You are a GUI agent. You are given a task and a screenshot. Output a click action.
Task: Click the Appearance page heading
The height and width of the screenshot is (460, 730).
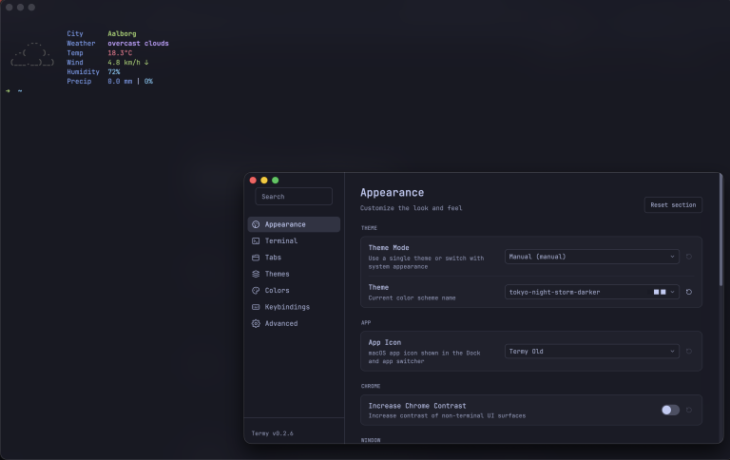[x=392, y=193]
